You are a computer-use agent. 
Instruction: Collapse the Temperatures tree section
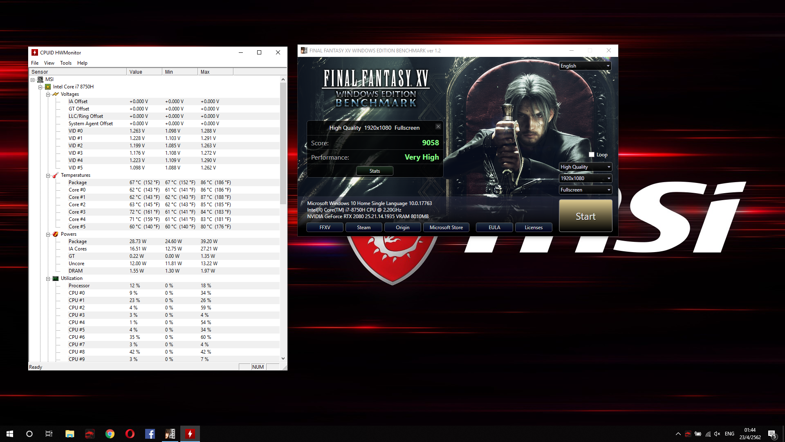[48, 176]
